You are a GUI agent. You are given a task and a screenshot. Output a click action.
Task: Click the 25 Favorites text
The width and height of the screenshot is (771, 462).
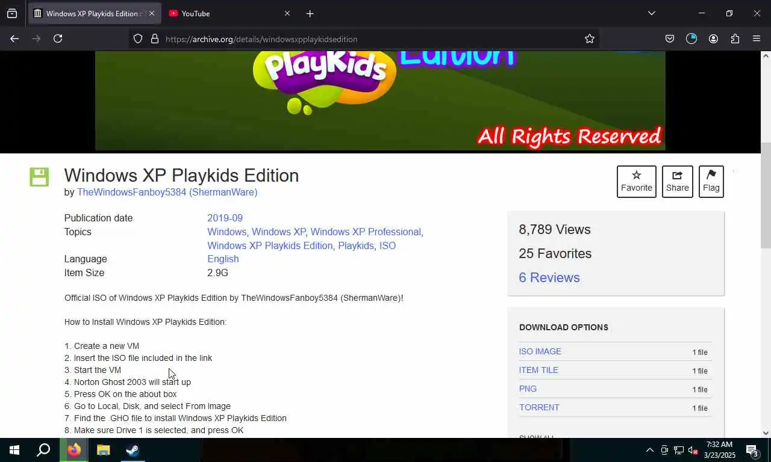click(555, 254)
